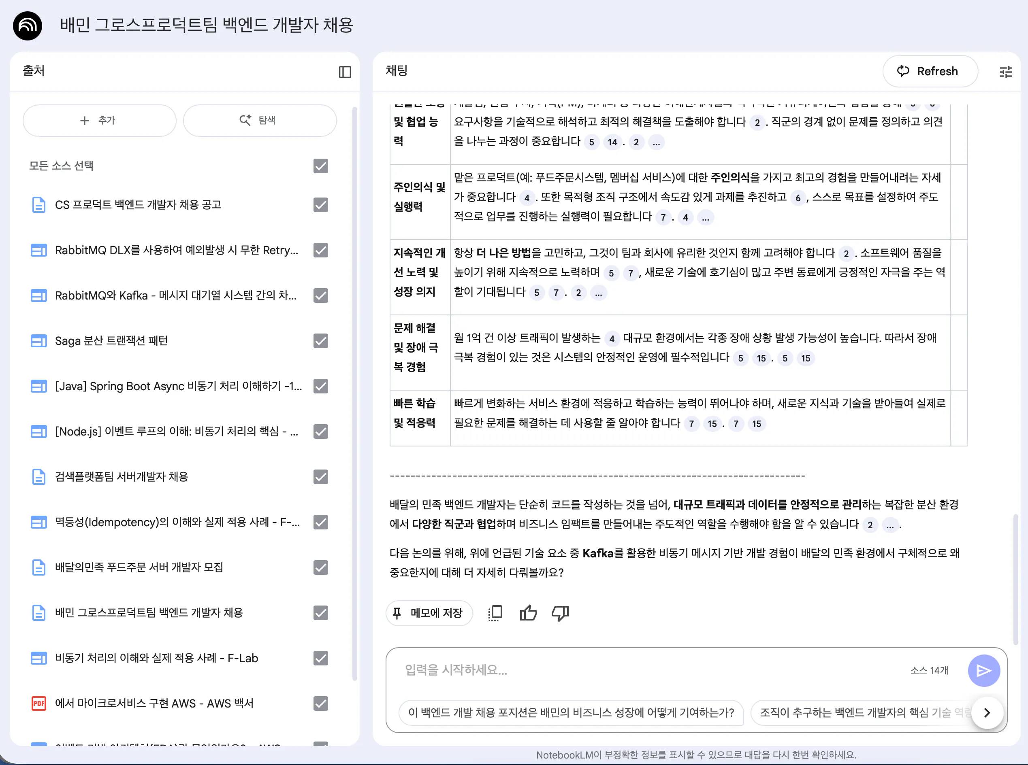The image size is (1028, 765).
Task: Click the sources list vertical scrollbar
Action: tap(355, 393)
